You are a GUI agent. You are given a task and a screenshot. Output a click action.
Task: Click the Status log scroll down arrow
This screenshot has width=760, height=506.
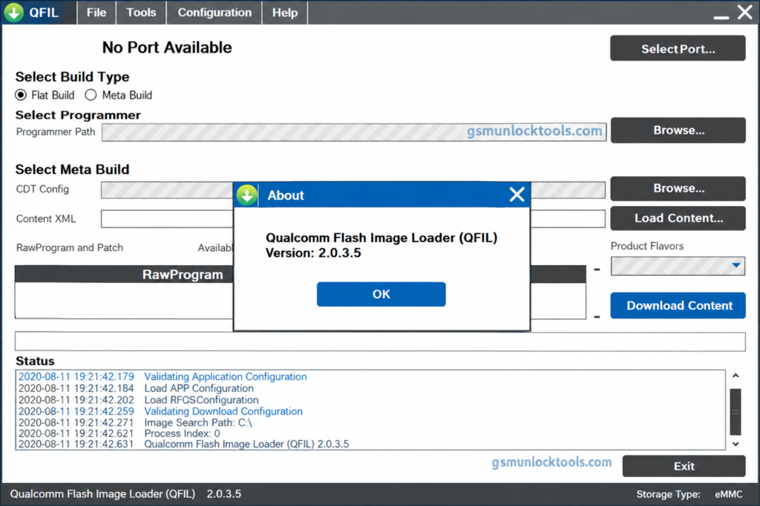(736, 444)
